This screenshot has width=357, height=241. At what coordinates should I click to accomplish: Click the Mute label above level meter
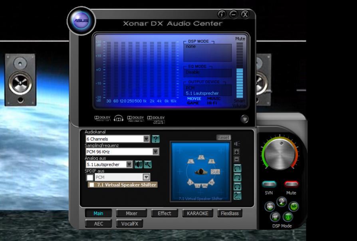240,39
